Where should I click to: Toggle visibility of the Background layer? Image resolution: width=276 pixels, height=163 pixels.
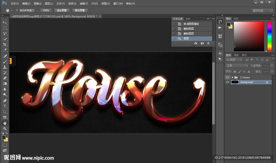click(x=228, y=82)
